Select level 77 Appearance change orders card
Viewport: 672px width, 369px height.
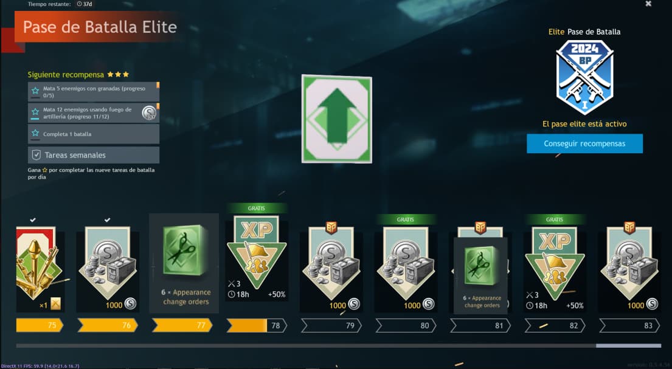(184, 263)
